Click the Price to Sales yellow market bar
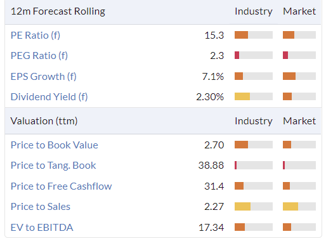 pyautogui.click(x=299, y=206)
